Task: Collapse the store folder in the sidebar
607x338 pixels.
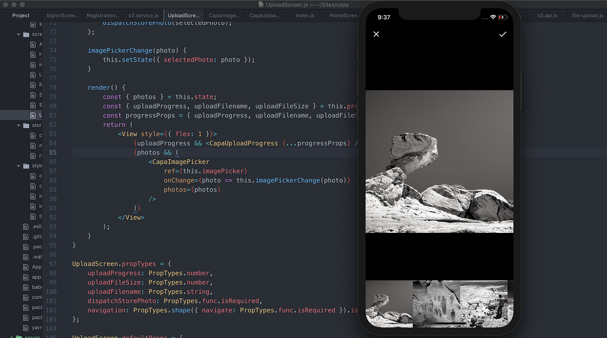Action: [18, 125]
